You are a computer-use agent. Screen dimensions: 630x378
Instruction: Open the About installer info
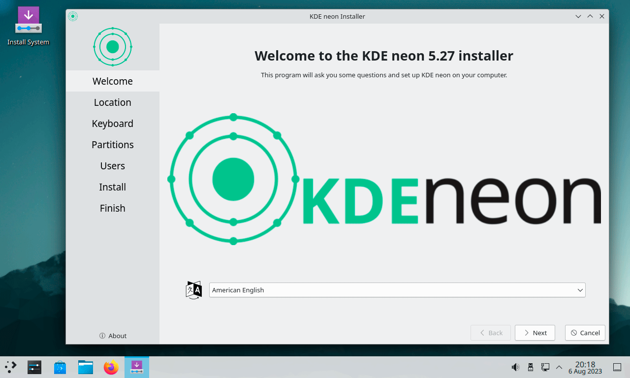pos(113,336)
